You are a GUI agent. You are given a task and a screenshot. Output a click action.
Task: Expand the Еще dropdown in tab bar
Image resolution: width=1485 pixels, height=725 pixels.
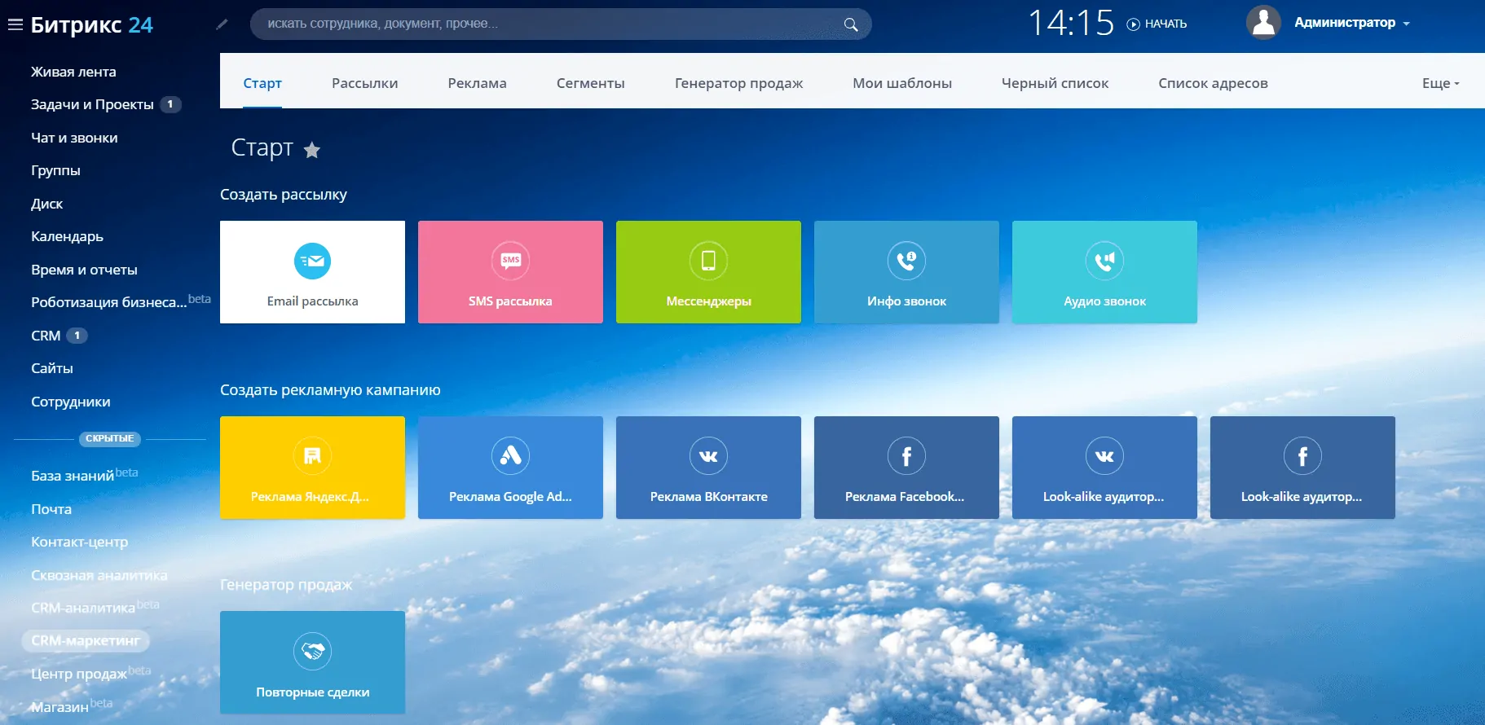coord(1440,83)
